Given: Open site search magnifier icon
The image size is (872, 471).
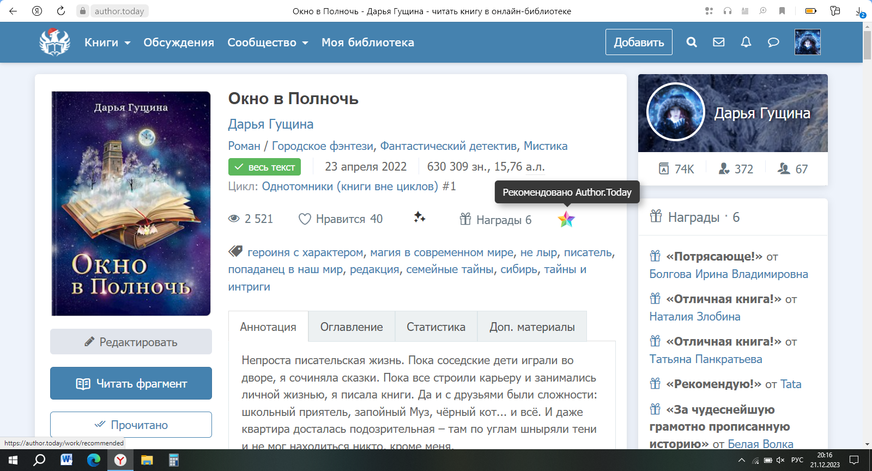Looking at the screenshot, I should (692, 42).
